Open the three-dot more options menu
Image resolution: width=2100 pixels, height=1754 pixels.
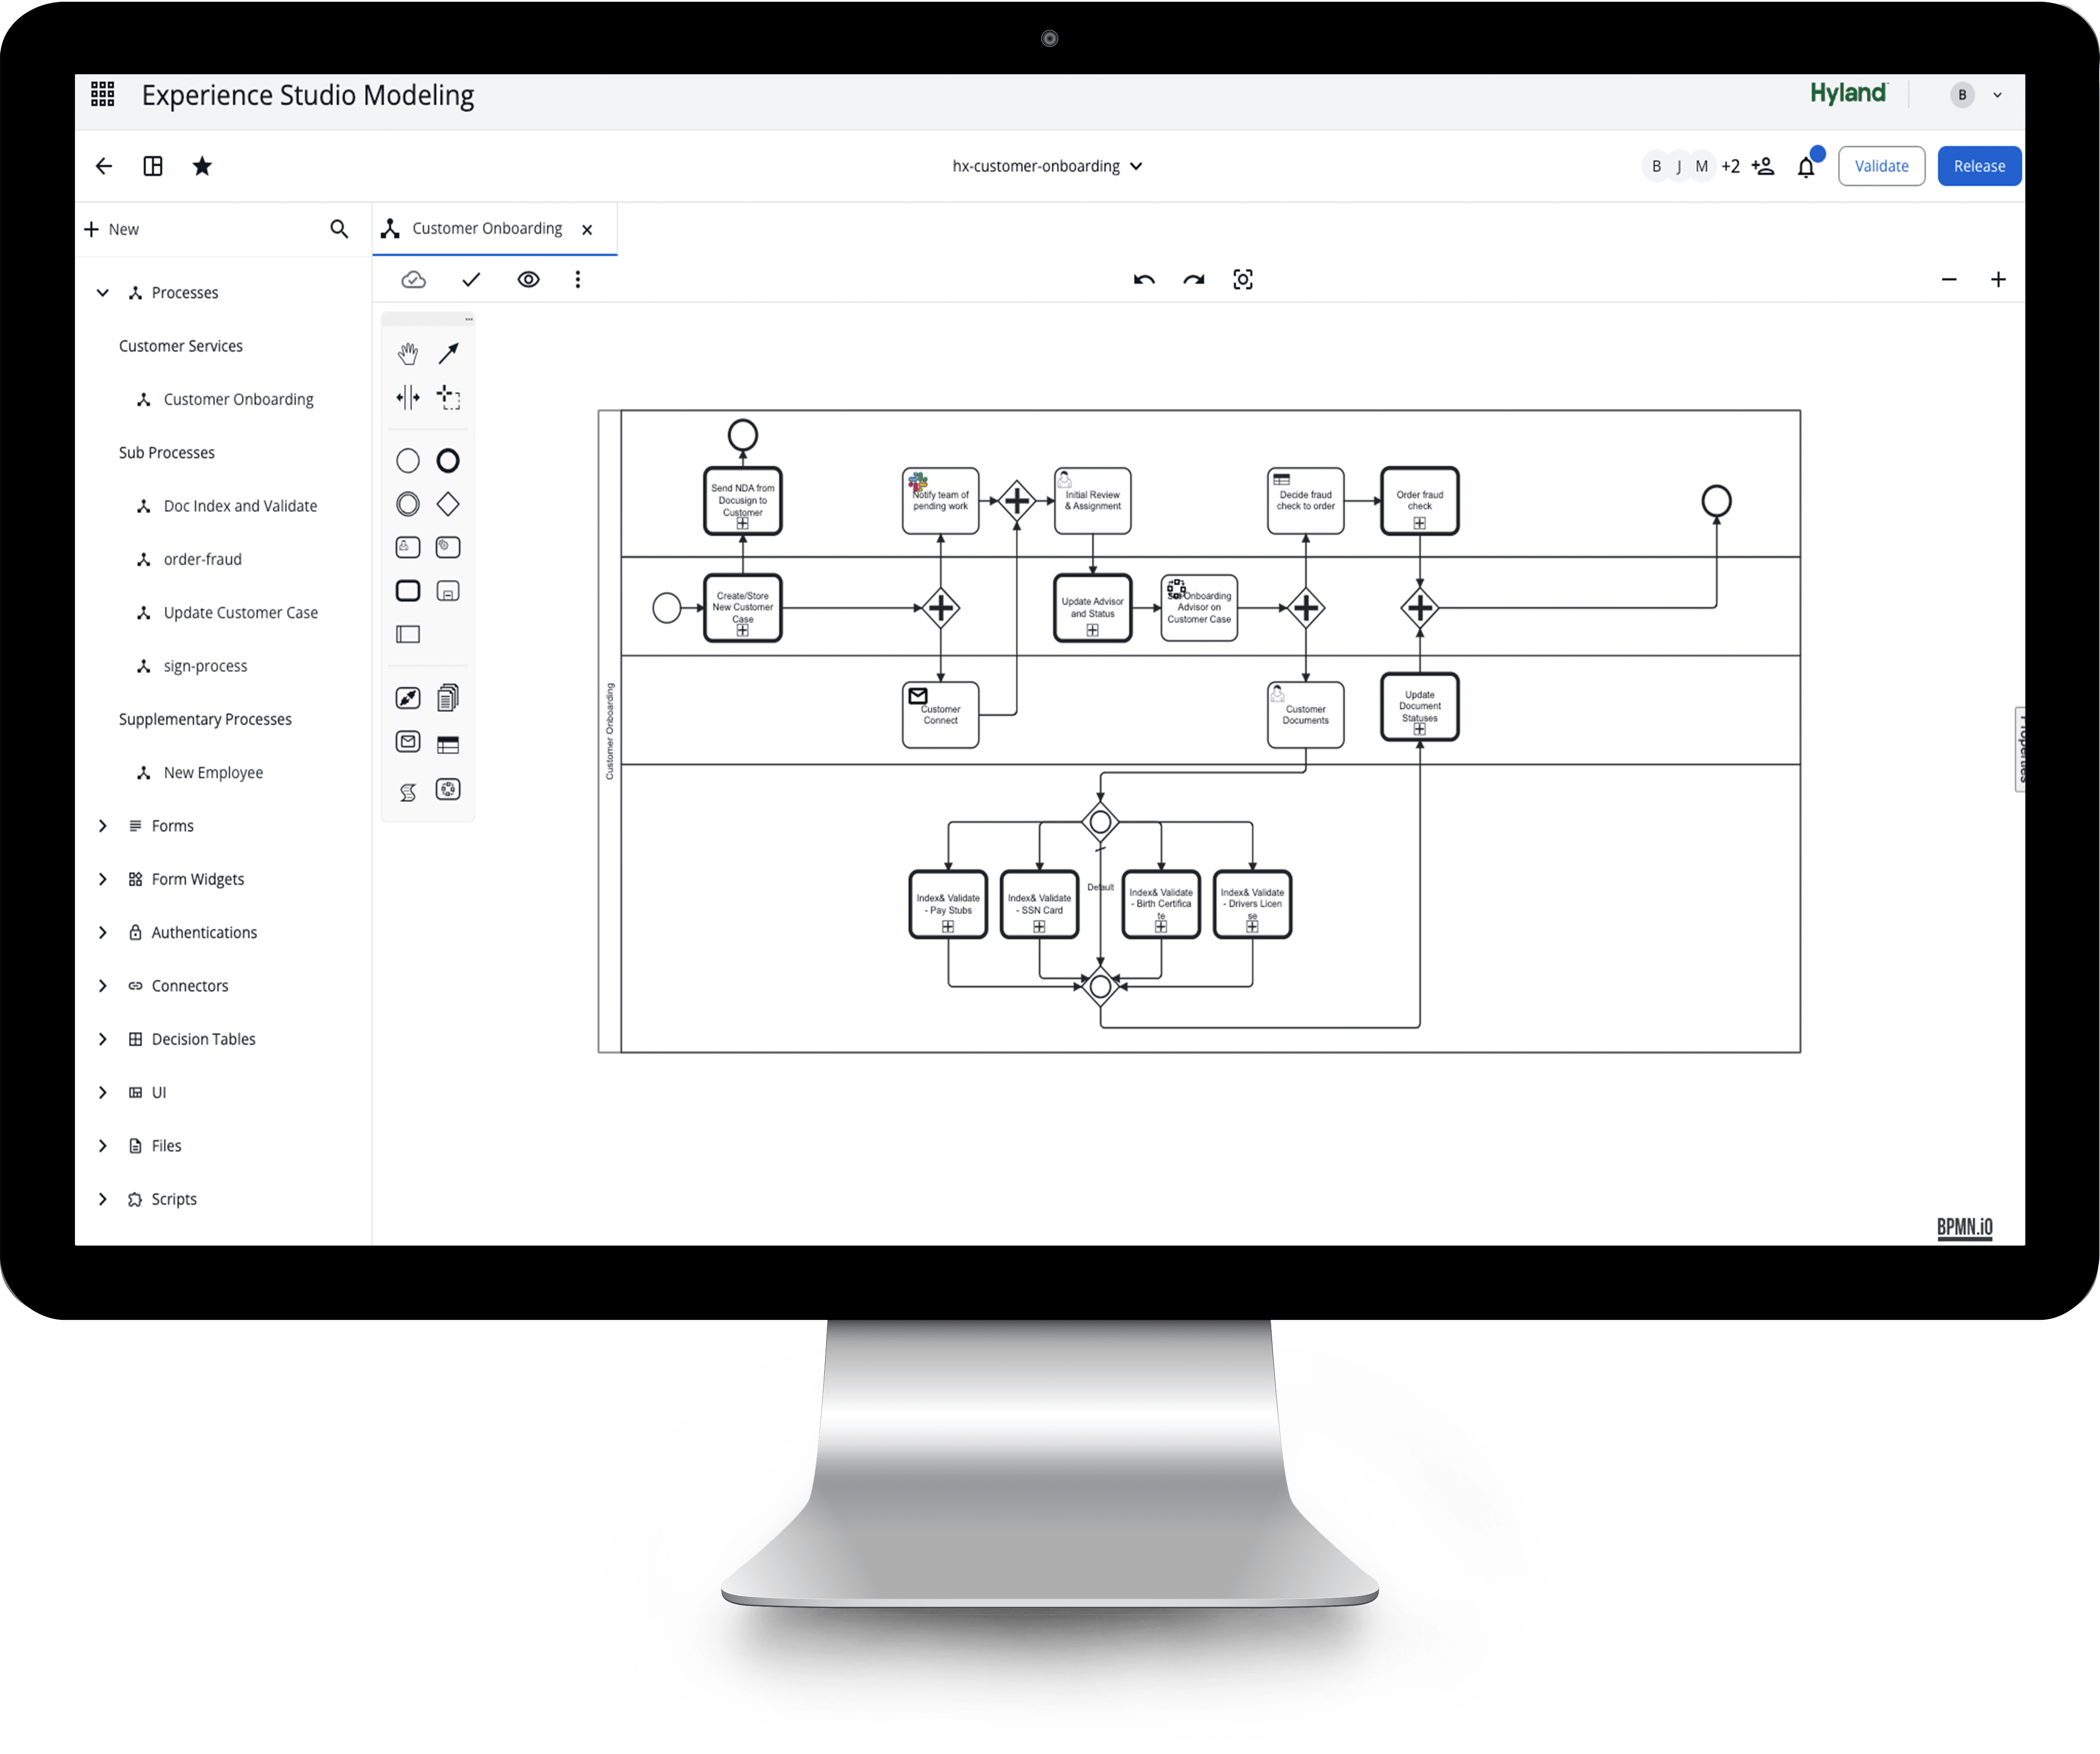coord(577,280)
